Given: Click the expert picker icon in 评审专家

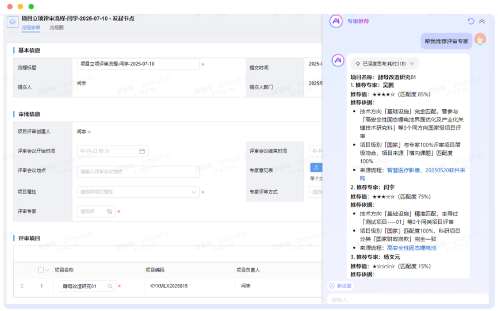Looking at the screenshot, I should point(109,211).
